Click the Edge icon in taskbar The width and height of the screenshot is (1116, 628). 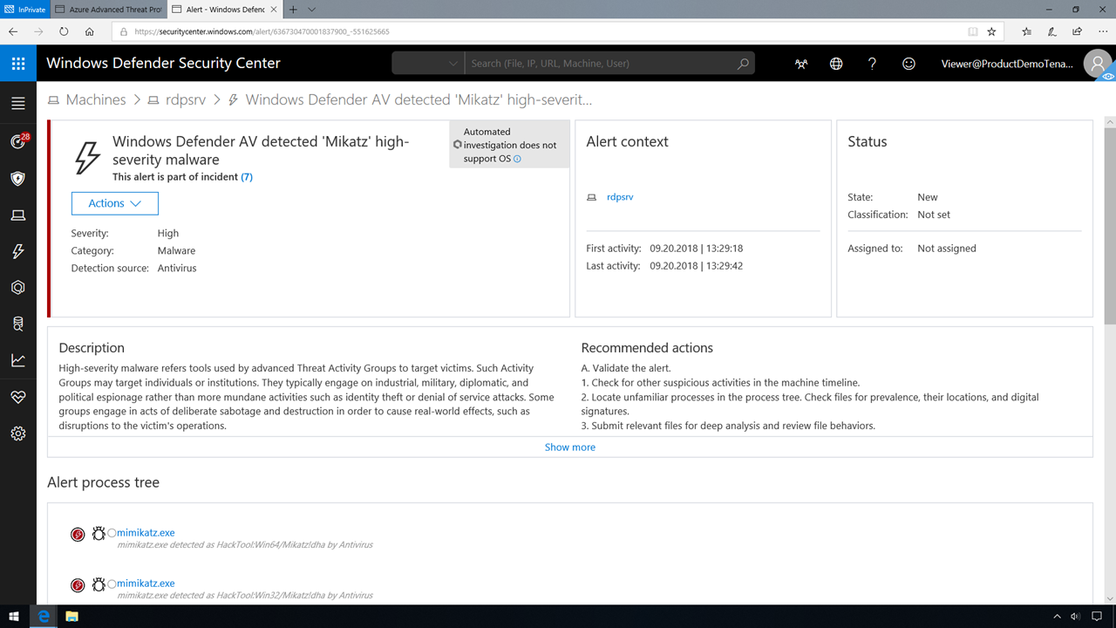point(44,617)
